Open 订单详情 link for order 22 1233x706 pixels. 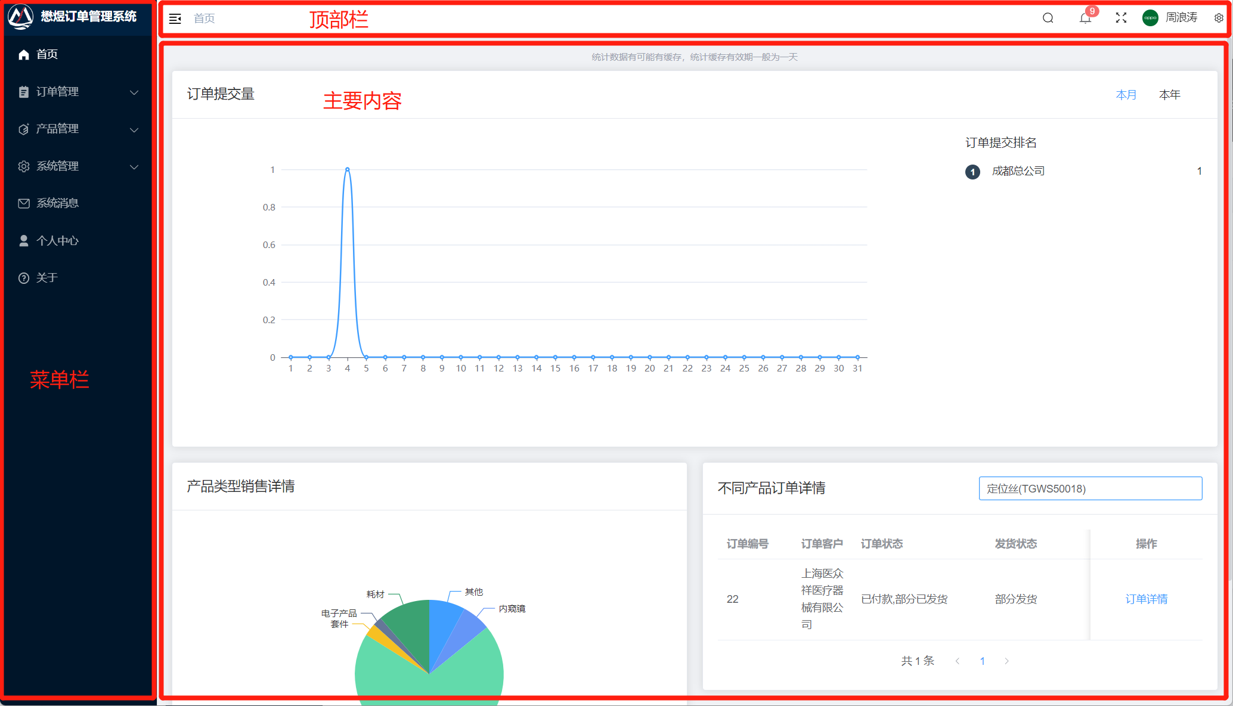(x=1146, y=599)
